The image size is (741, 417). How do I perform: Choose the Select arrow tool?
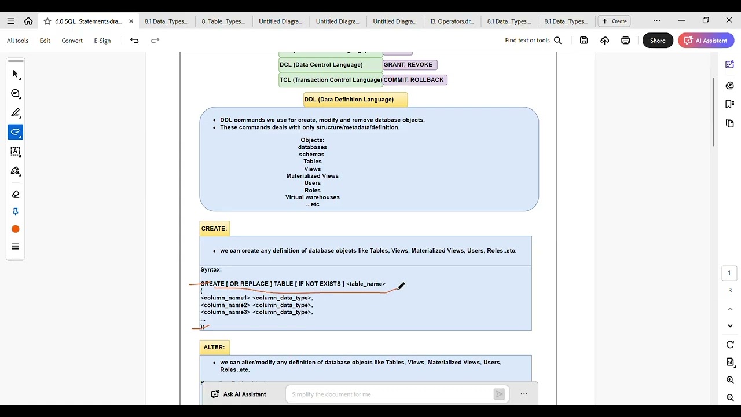[16, 74]
